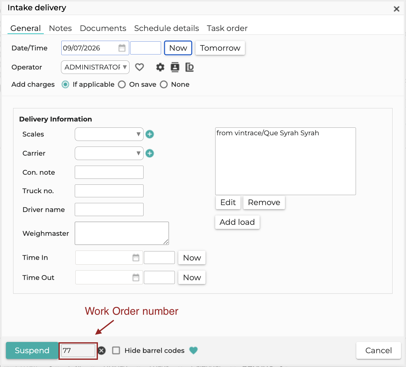Open calendar picker for Date/Time field
406x367 pixels.
click(x=122, y=48)
